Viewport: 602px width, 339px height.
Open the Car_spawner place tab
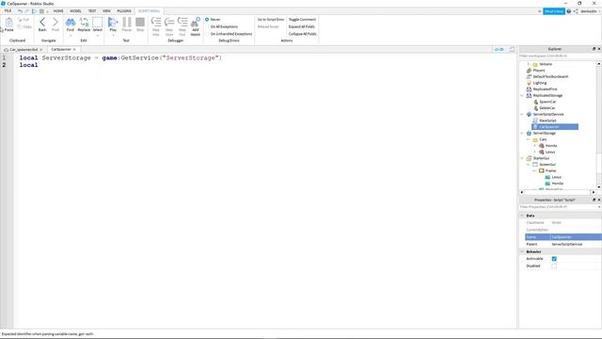click(23, 50)
